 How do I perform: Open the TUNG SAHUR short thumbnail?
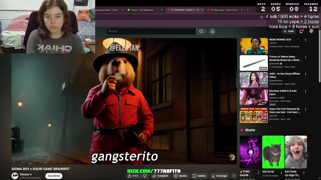tap(251, 152)
